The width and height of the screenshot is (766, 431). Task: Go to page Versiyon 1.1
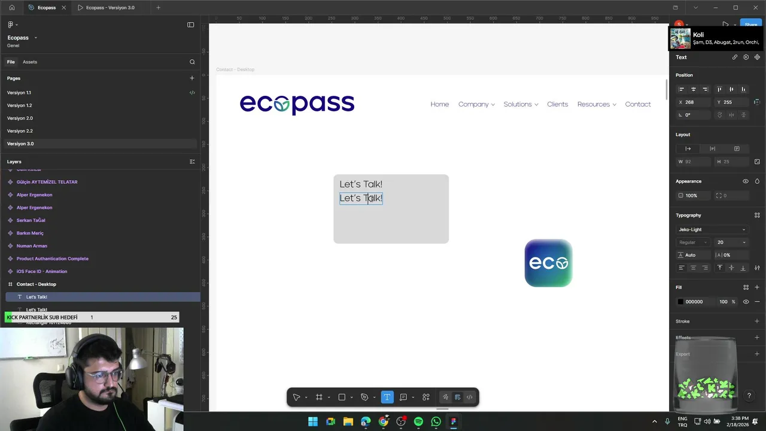pyautogui.click(x=19, y=93)
